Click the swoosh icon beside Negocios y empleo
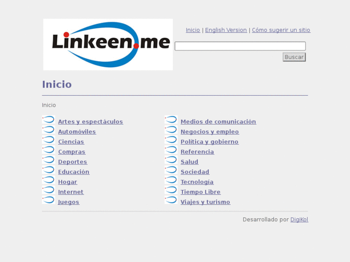Screen dimensions: 350x262 tap(171, 129)
